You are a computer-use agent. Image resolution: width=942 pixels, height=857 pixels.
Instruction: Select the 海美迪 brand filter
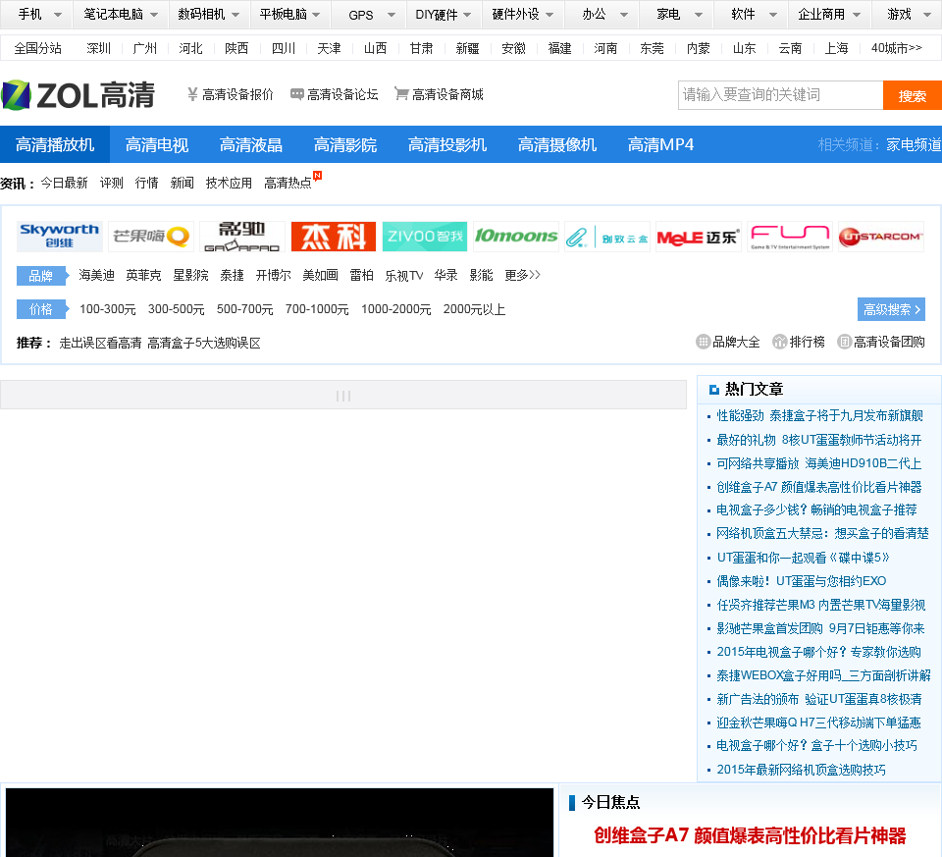click(97, 275)
